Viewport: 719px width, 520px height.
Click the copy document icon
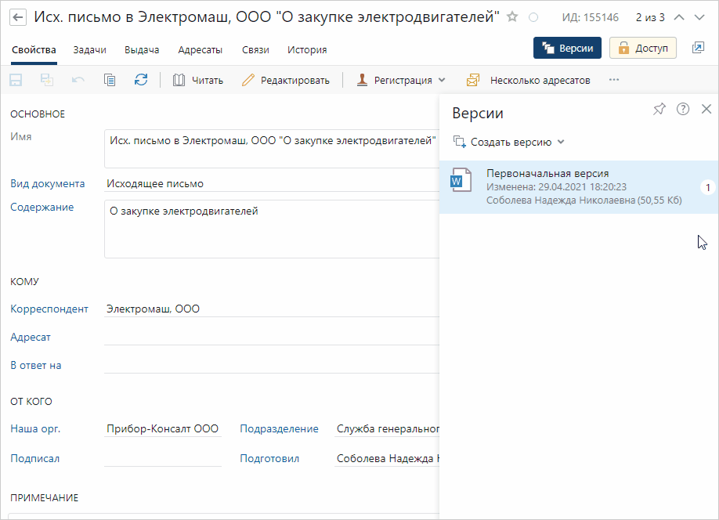[x=110, y=80]
